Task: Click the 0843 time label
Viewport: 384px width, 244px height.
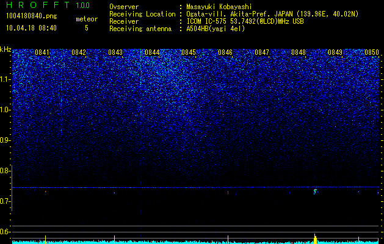Action: click(x=115, y=52)
